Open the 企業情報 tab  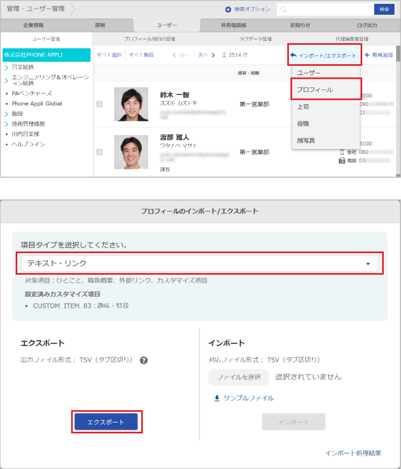[x=33, y=25]
